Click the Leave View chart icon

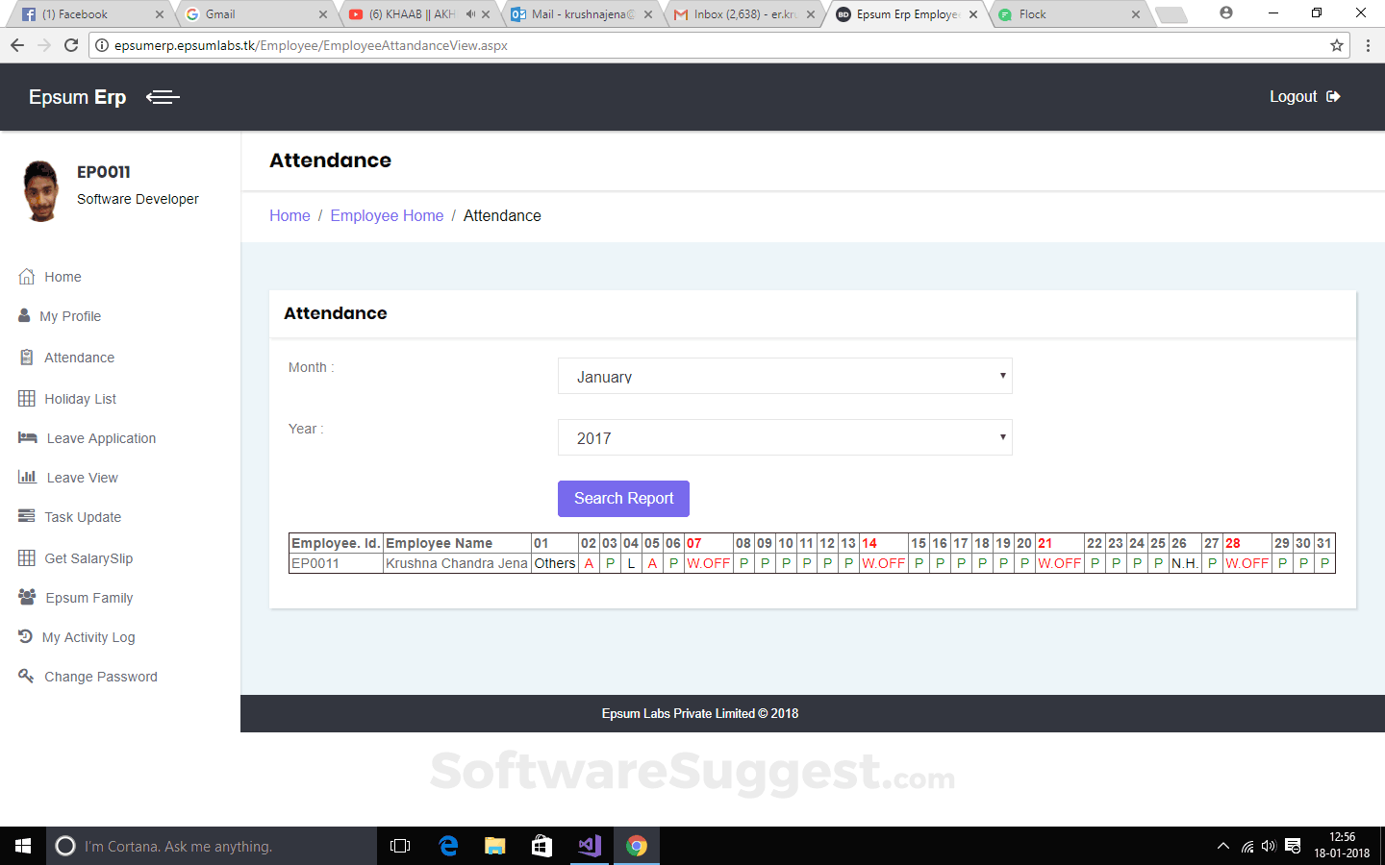click(x=27, y=477)
